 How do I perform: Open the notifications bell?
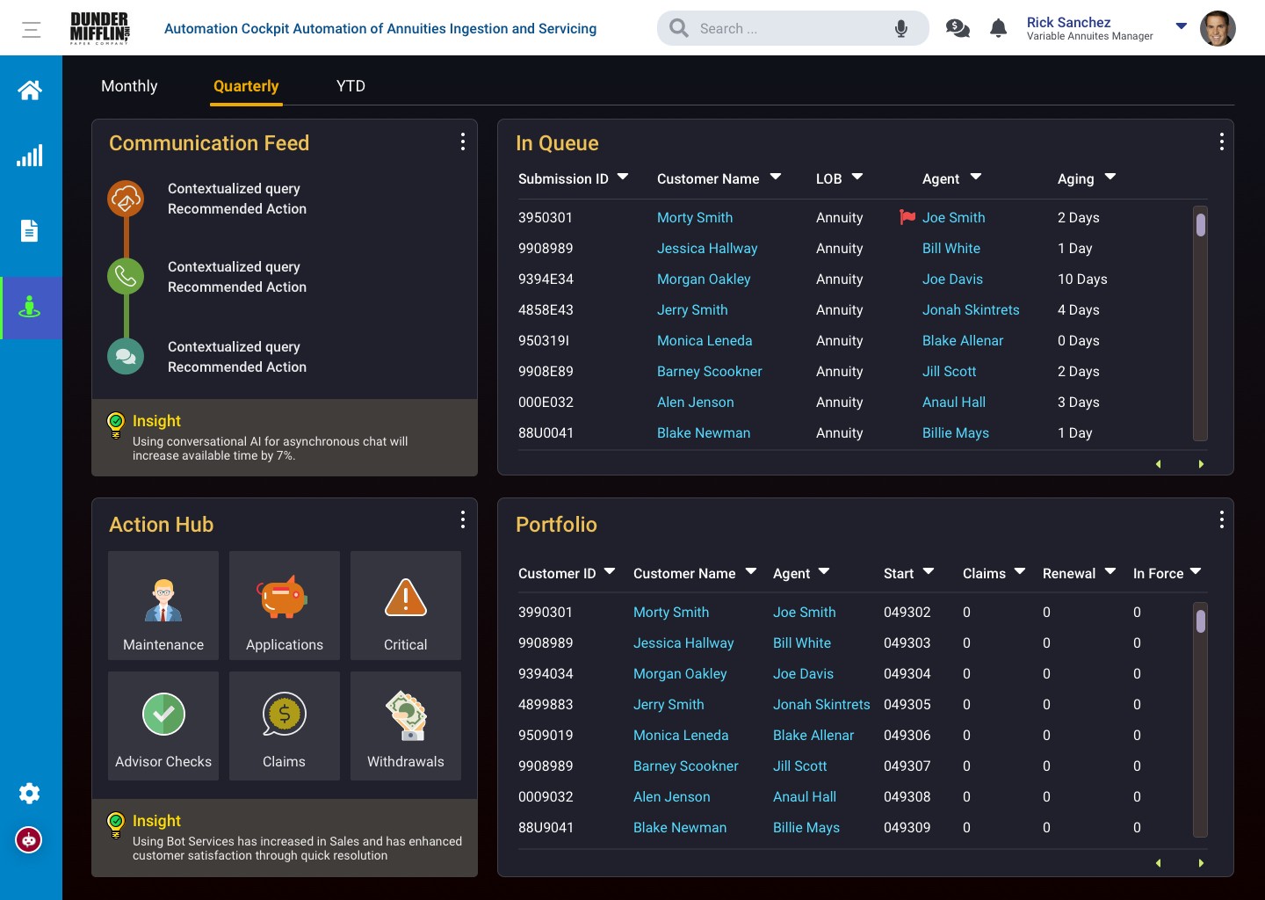(998, 28)
